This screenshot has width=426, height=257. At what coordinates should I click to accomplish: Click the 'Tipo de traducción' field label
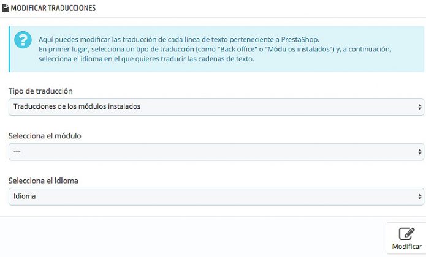(x=40, y=91)
